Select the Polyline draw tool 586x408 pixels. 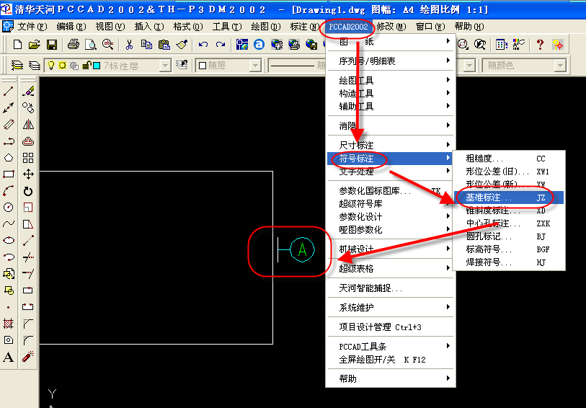pos(9,141)
